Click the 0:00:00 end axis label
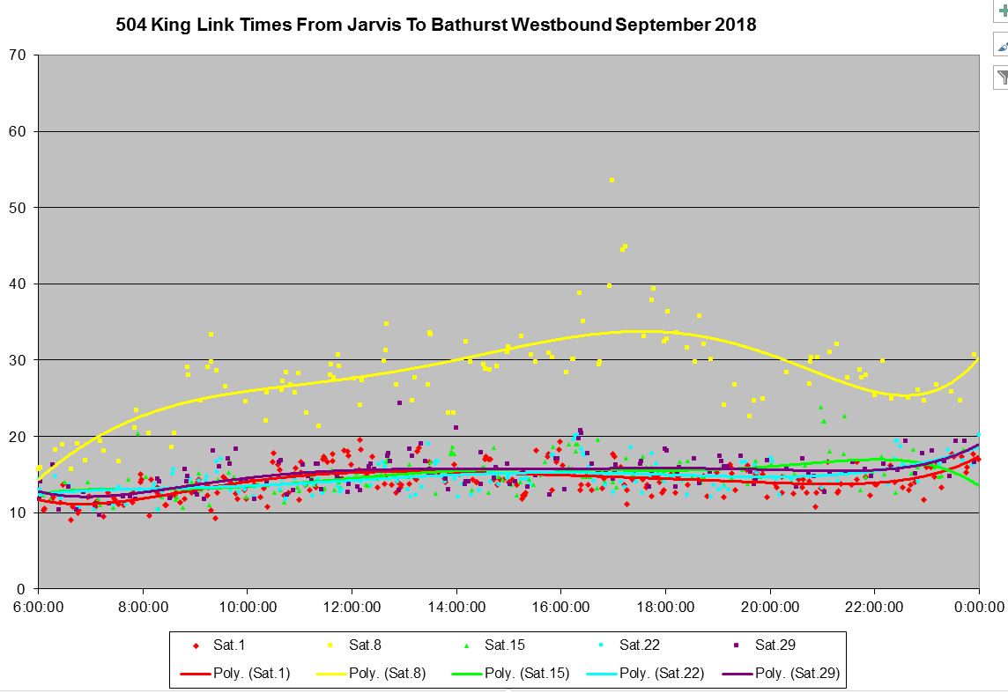Screen dimensions: 1008x693 (978, 607)
